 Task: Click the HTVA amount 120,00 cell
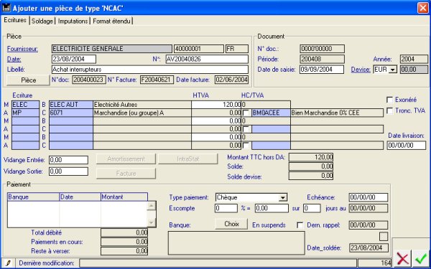tap(216, 105)
